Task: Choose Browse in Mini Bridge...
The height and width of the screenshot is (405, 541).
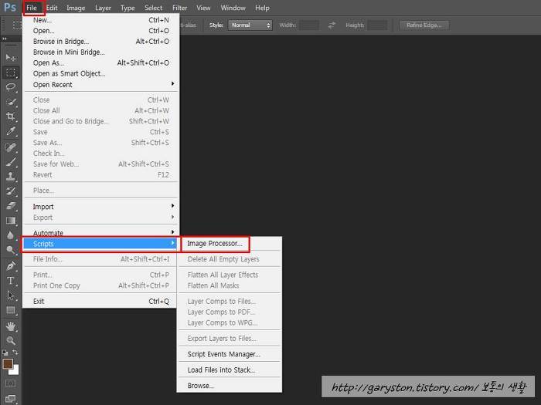Action: click(101, 52)
